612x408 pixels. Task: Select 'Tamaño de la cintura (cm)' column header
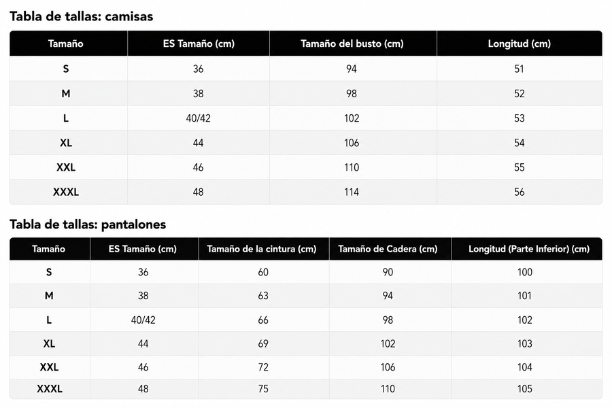click(262, 249)
